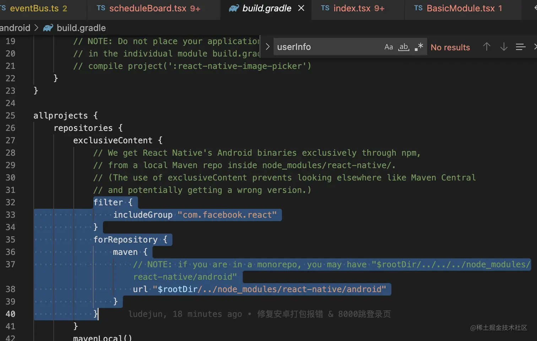
Task: Click includeGroup on line 33
Action: [143, 215]
